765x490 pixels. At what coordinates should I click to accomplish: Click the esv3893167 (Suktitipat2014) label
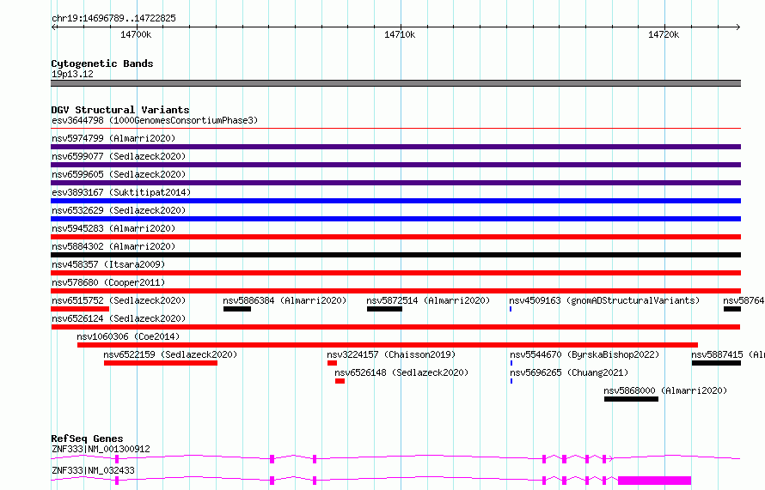coord(121,192)
